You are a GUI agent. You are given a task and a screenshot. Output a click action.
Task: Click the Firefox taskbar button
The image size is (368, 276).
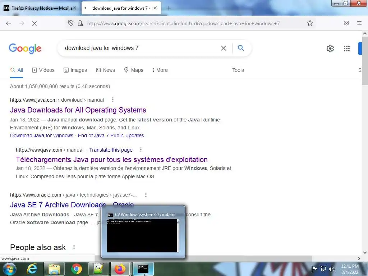(120, 269)
